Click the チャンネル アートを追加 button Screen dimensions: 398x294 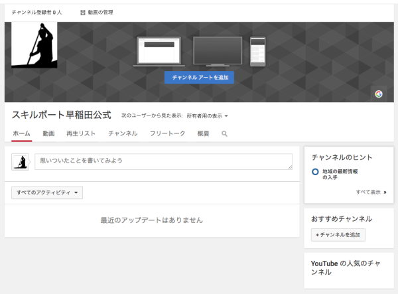point(199,78)
